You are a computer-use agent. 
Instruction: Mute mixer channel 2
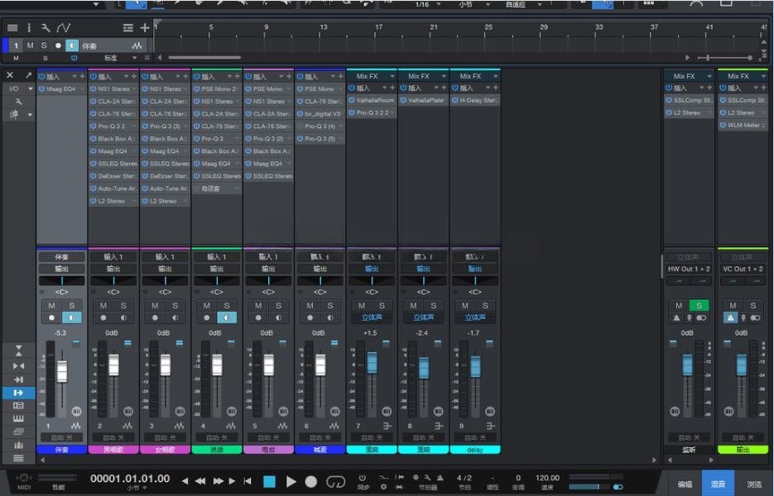pyautogui.click(x=103, y=306)
